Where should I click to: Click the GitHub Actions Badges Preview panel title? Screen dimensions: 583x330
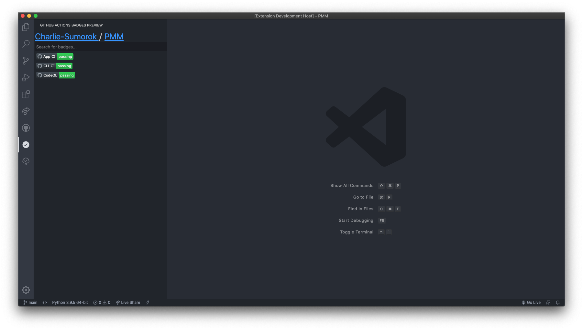[71, 25]
